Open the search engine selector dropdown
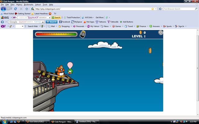Screen dimensions: 199x124 click(161, 9)
